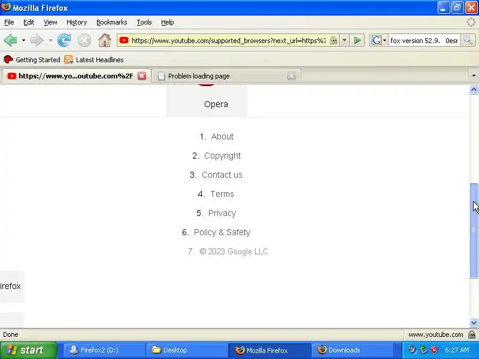
Task: Open the Copyright footer link
Action: 222,156
